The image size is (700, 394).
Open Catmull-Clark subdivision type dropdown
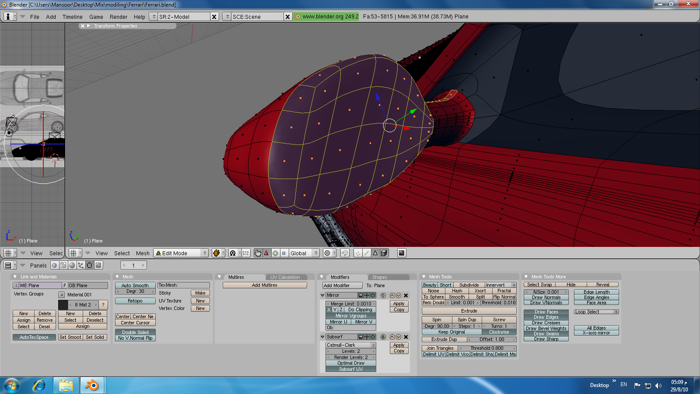(351, 345)
